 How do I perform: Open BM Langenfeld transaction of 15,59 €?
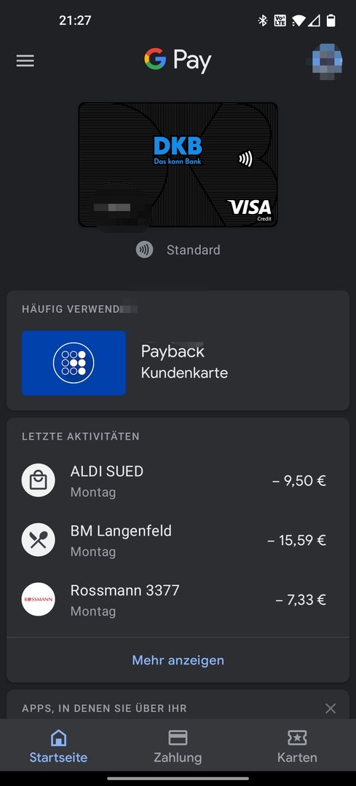coord(178,540)
